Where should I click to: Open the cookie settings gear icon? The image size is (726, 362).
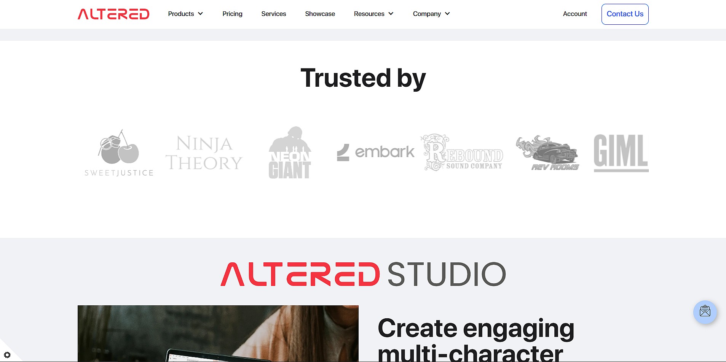7,355
